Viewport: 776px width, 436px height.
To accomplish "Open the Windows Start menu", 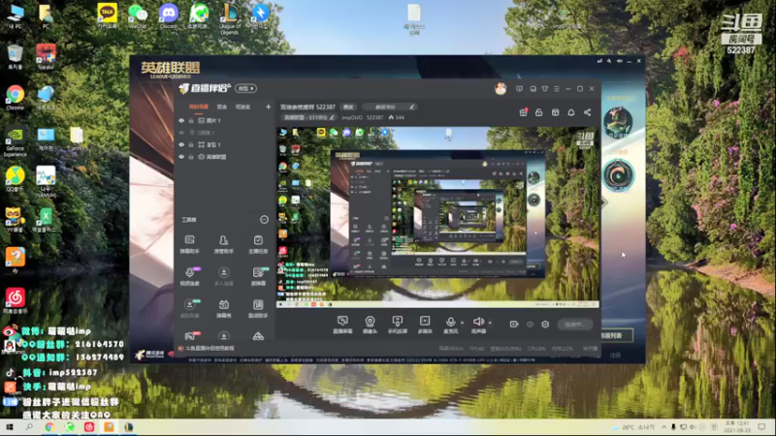I will click(x=9, y=426).
